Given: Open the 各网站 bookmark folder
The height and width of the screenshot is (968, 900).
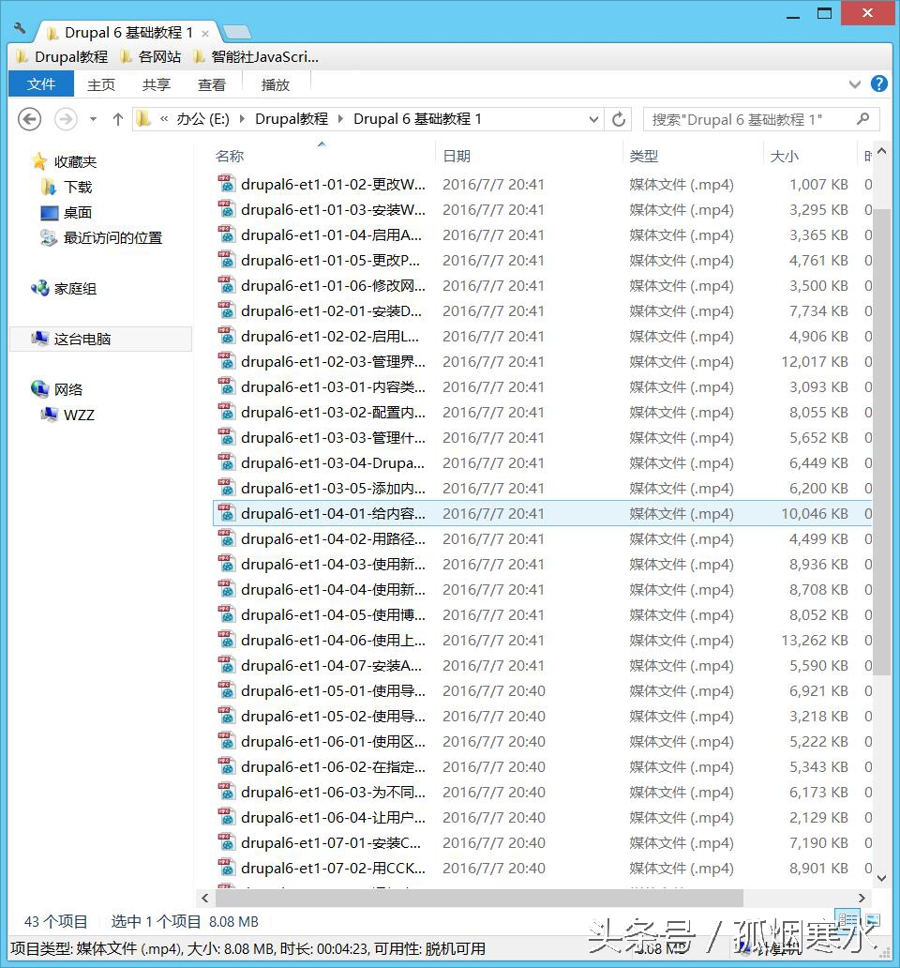Looking at the screenshot, I should tap(151, 57).
